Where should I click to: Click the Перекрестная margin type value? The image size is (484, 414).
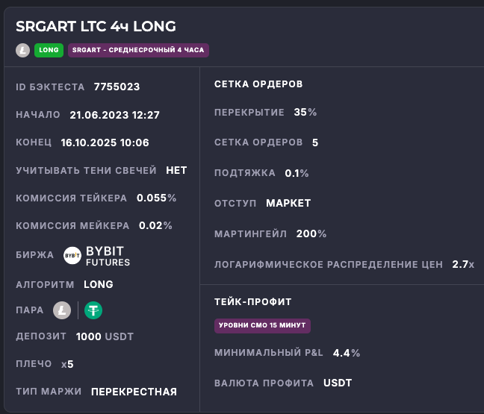click(134, 392)
